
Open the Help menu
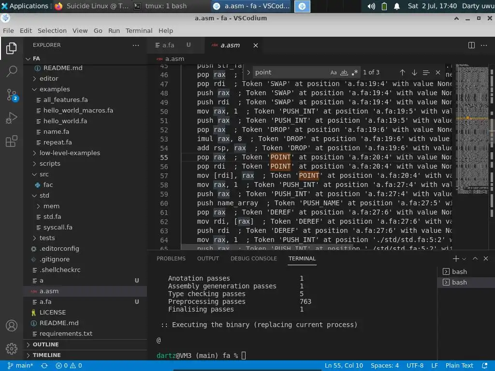[x=165, y=30]
